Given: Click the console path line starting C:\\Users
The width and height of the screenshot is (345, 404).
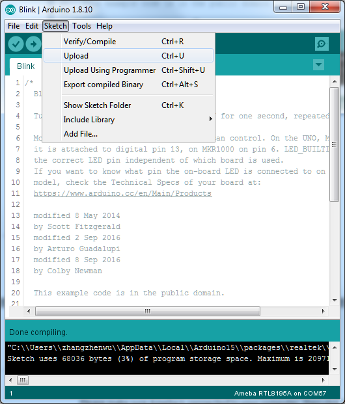Looking at the screenshot, I should coord(167,347).
